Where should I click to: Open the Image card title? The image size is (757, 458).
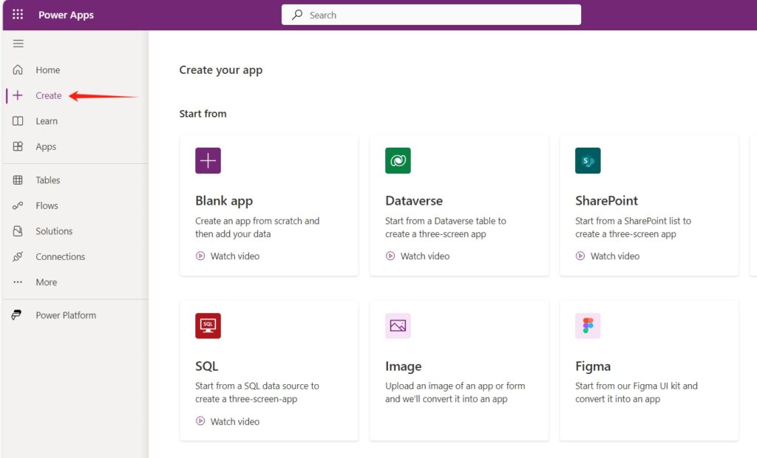403,367
